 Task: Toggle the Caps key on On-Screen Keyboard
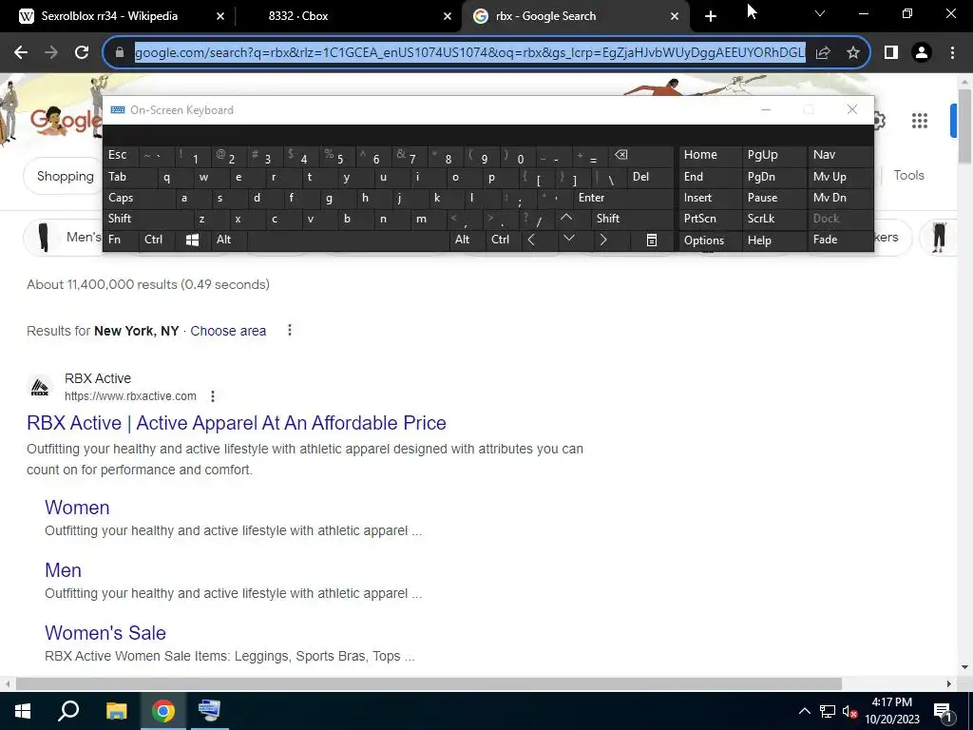pyautogui.click(x=121, y=198)
